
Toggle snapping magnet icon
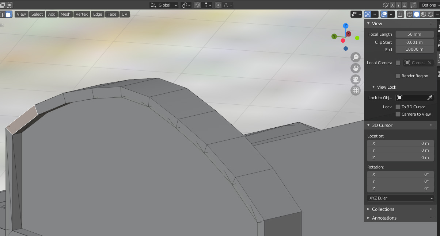click(x=197, y=5)
